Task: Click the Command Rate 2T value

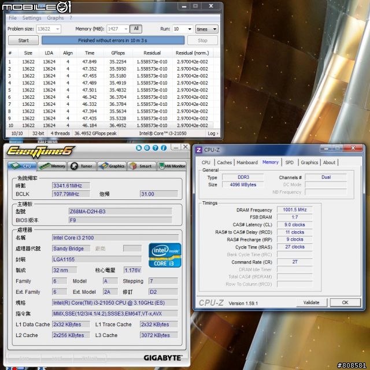Action: click(x=295, y=262)
